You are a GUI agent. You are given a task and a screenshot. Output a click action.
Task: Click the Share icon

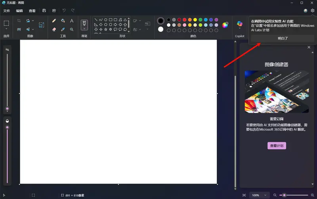[x=54, y=11]
